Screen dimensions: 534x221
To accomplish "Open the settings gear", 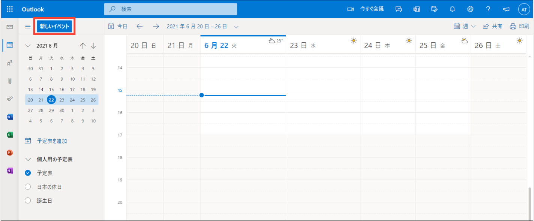I will coord(470,9).
